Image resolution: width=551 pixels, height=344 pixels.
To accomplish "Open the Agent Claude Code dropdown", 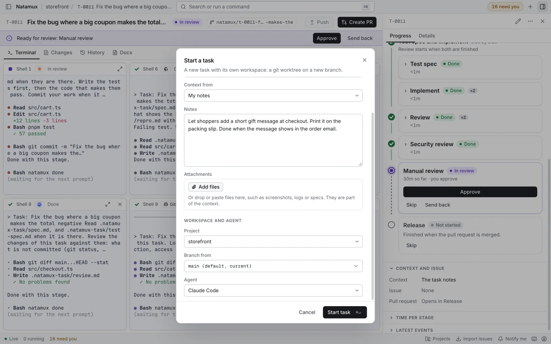I will 273,290.
